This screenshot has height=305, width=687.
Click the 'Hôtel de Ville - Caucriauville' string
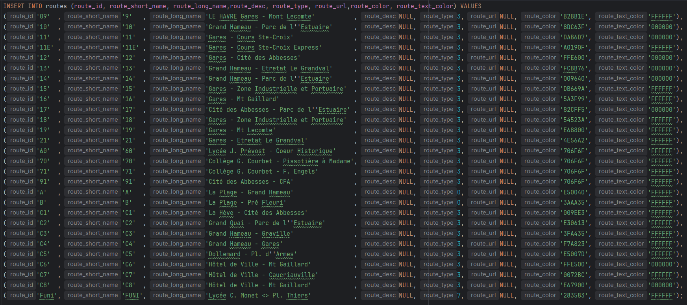261,275
